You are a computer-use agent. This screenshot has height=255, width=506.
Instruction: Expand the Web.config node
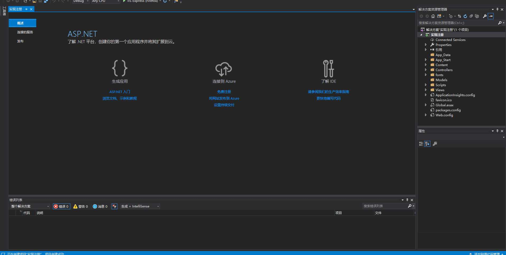coord(426,115)
